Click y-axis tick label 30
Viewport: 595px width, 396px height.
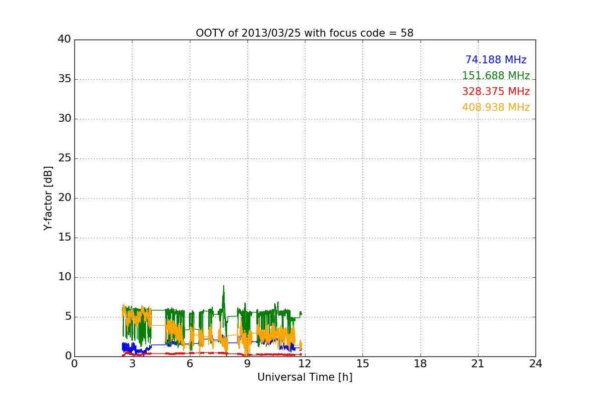click(x=64, y=119)
